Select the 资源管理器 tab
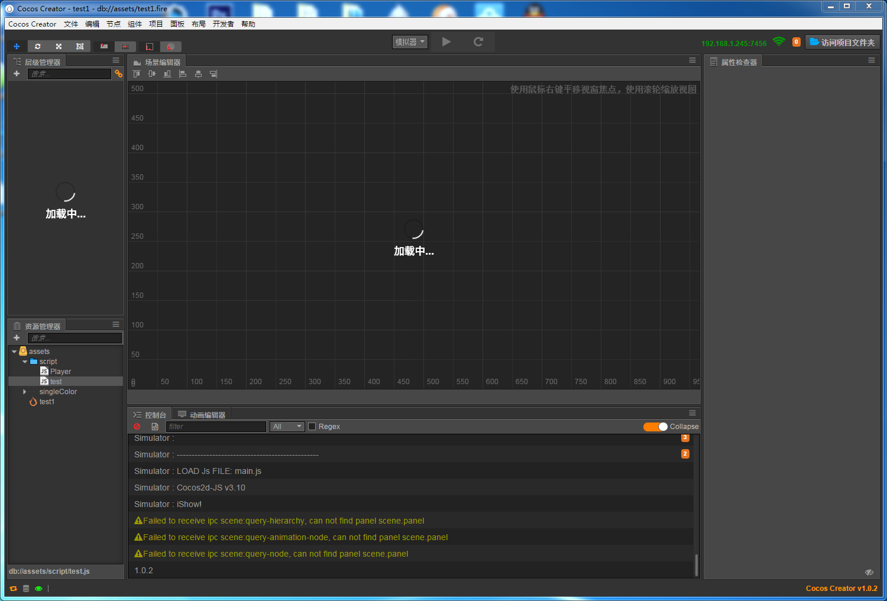The width and height of the screenshot is (887, 601). tap(37, 326)
